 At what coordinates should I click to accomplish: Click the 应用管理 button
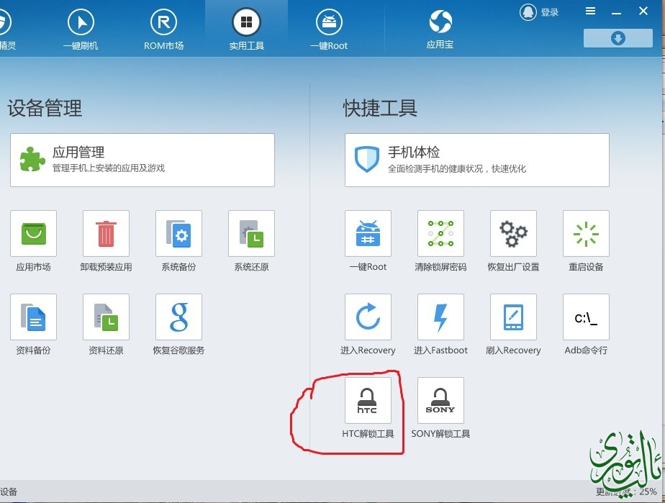142,160
